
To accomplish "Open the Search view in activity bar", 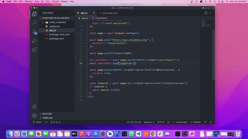I will coord(34,23).
